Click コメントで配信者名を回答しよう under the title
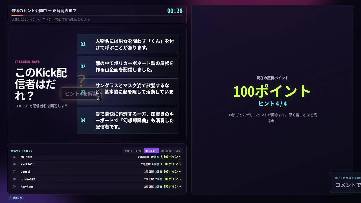Screen dimensions: 361x203 [x=41, y=106]
